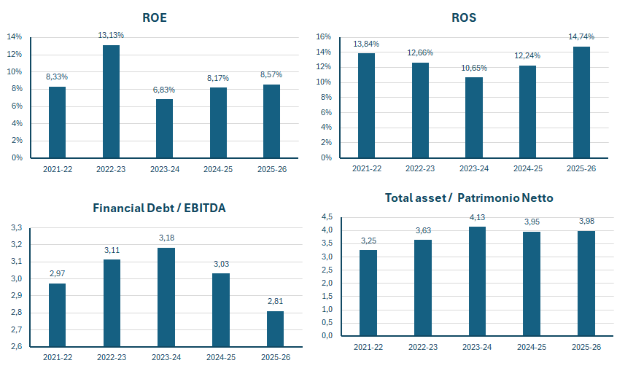Screen dimensions: 625x379
Task: Select the ROS bar labeled 13,84%
Action: [366, 106]
